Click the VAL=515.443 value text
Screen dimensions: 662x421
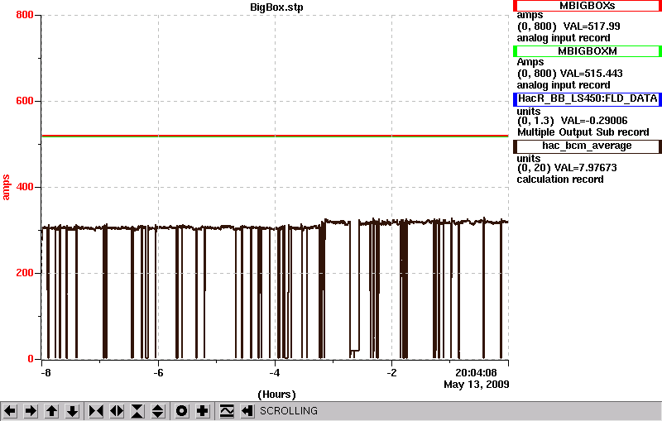[x=591, y=74]
